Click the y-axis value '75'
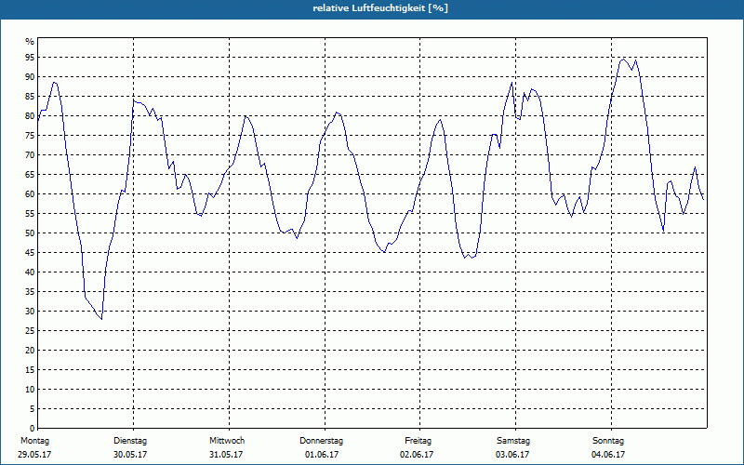This screenshot has height=465, width=744. pos(30,135)
